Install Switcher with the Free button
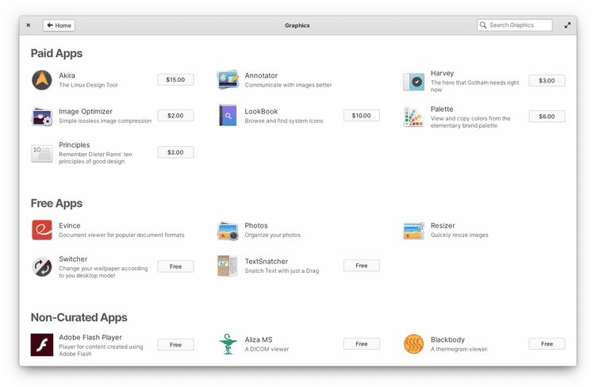 175,266
